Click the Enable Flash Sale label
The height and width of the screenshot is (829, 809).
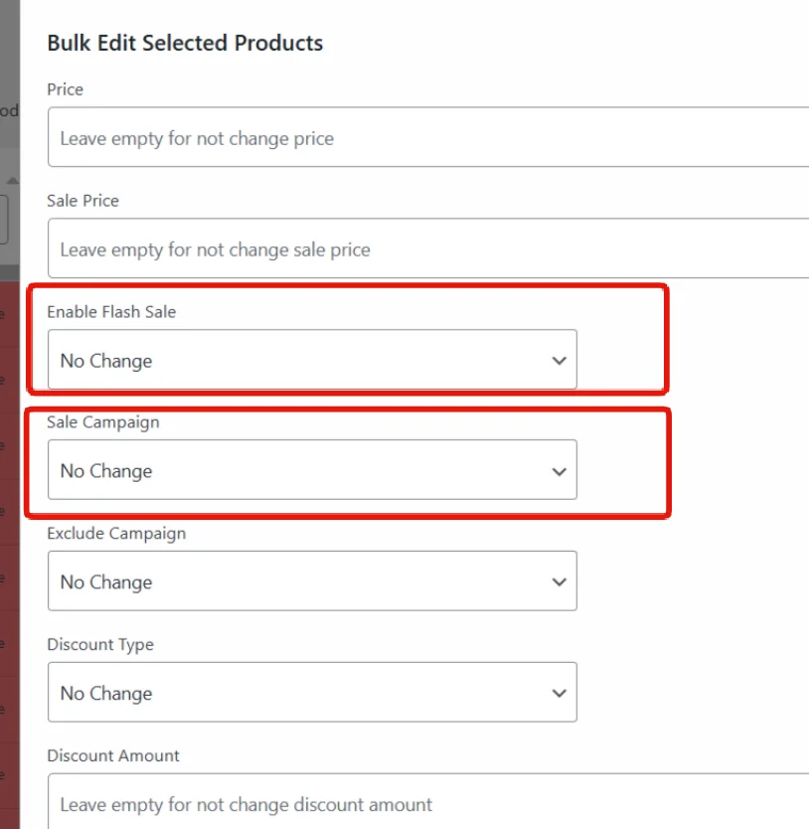click(x=111, y=311)
